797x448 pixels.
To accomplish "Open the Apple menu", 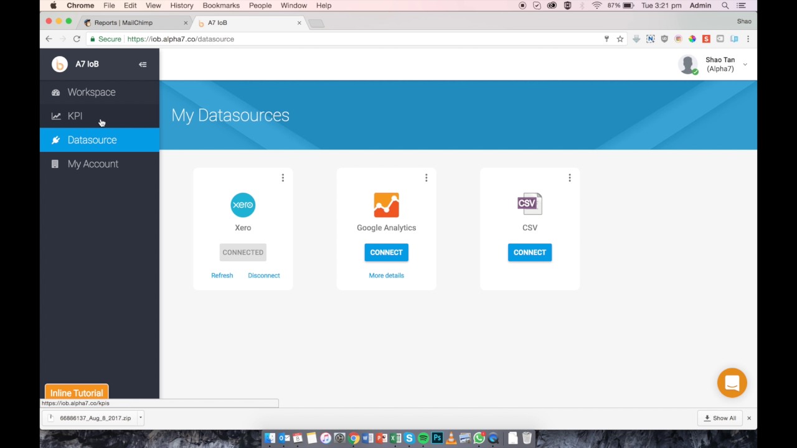I will (x=54, y=6).
